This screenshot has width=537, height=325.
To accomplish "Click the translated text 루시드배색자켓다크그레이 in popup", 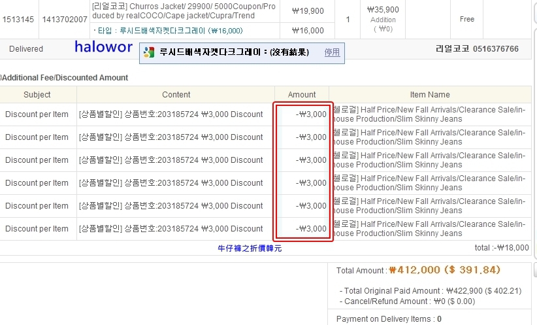I will (210, 52).
